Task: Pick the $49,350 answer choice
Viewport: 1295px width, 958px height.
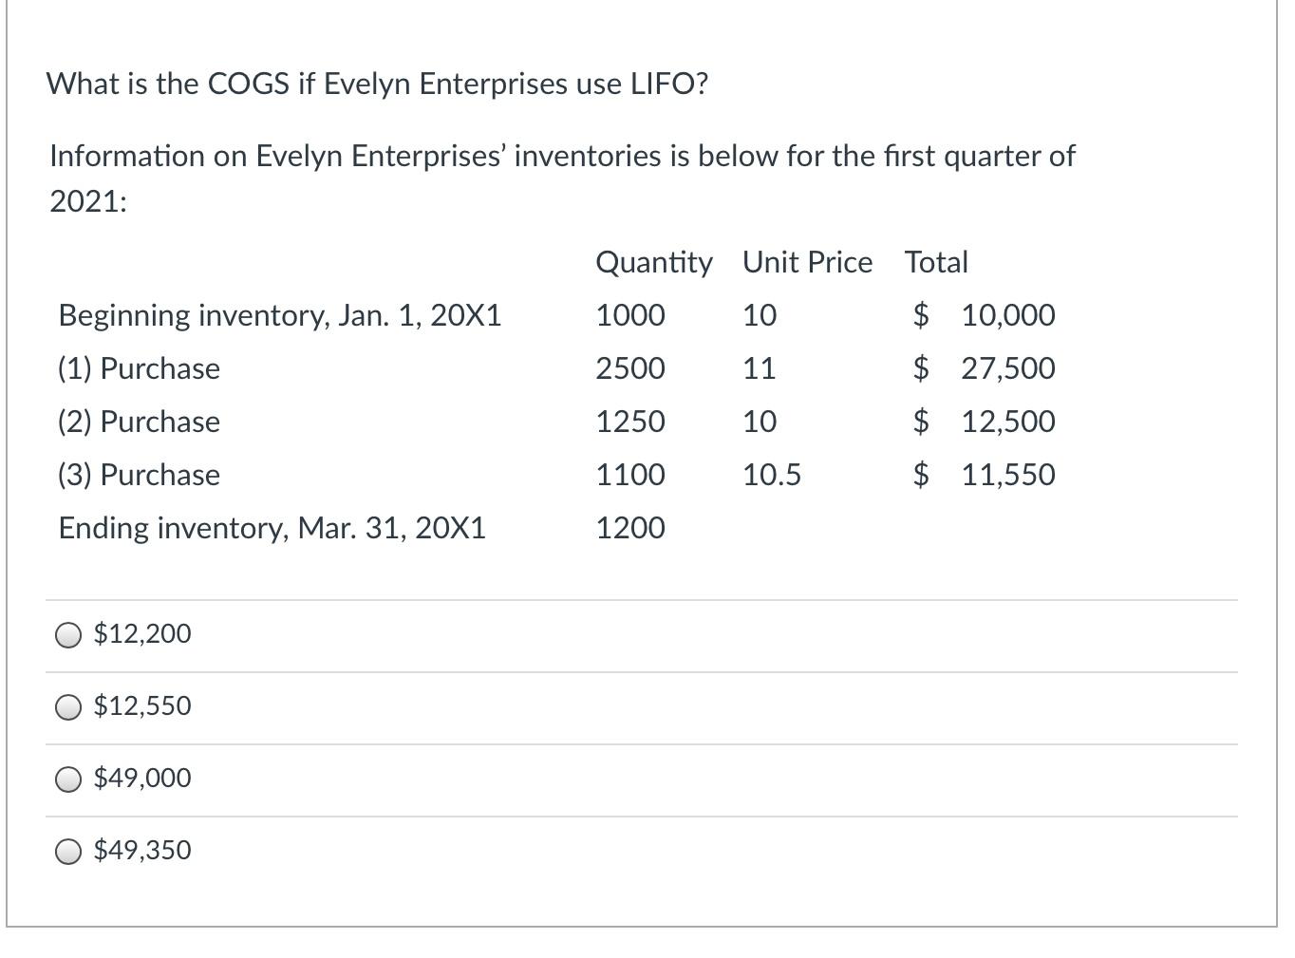Action: coord(67,852)
